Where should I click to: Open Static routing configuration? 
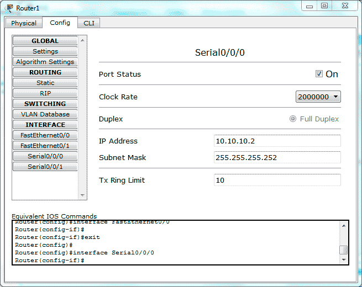(45, 83)
